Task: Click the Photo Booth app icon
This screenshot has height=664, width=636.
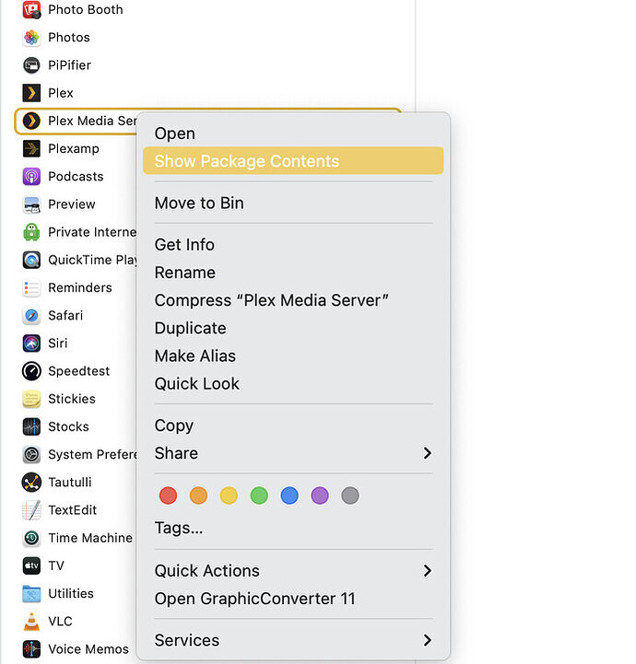Action: pos(31,10)
